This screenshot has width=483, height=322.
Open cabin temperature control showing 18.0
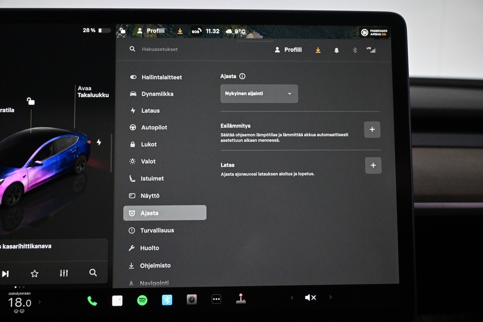tap(19, 303)
